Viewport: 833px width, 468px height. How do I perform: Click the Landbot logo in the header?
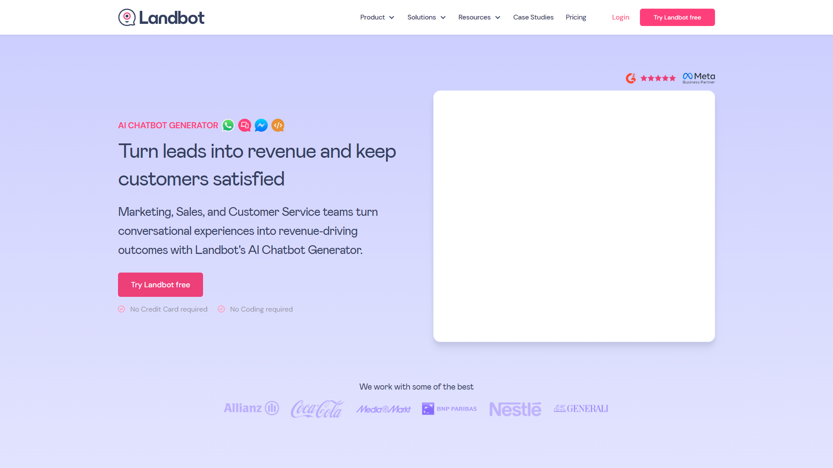[161, 17]
